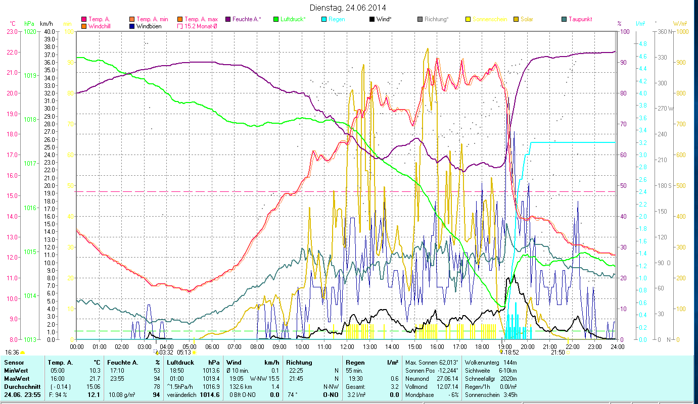
Task: Click the yellow sun icon after 05:13
Action: tap(194, 352)
